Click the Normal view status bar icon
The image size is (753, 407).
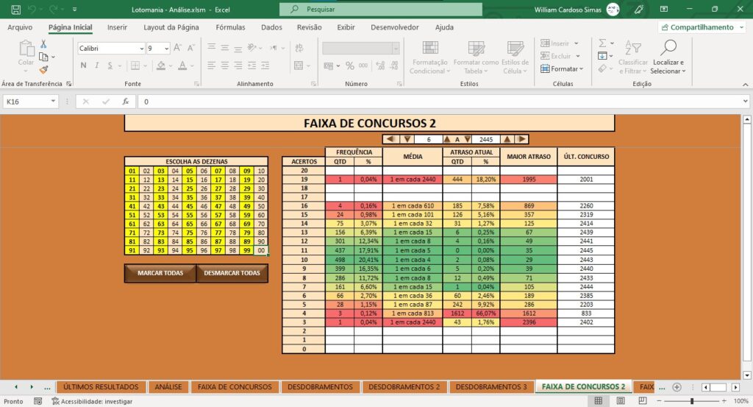tap(599, 401)
